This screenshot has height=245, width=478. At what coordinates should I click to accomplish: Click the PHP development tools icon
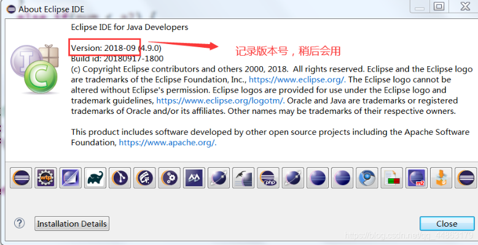(x=268, y=178)
